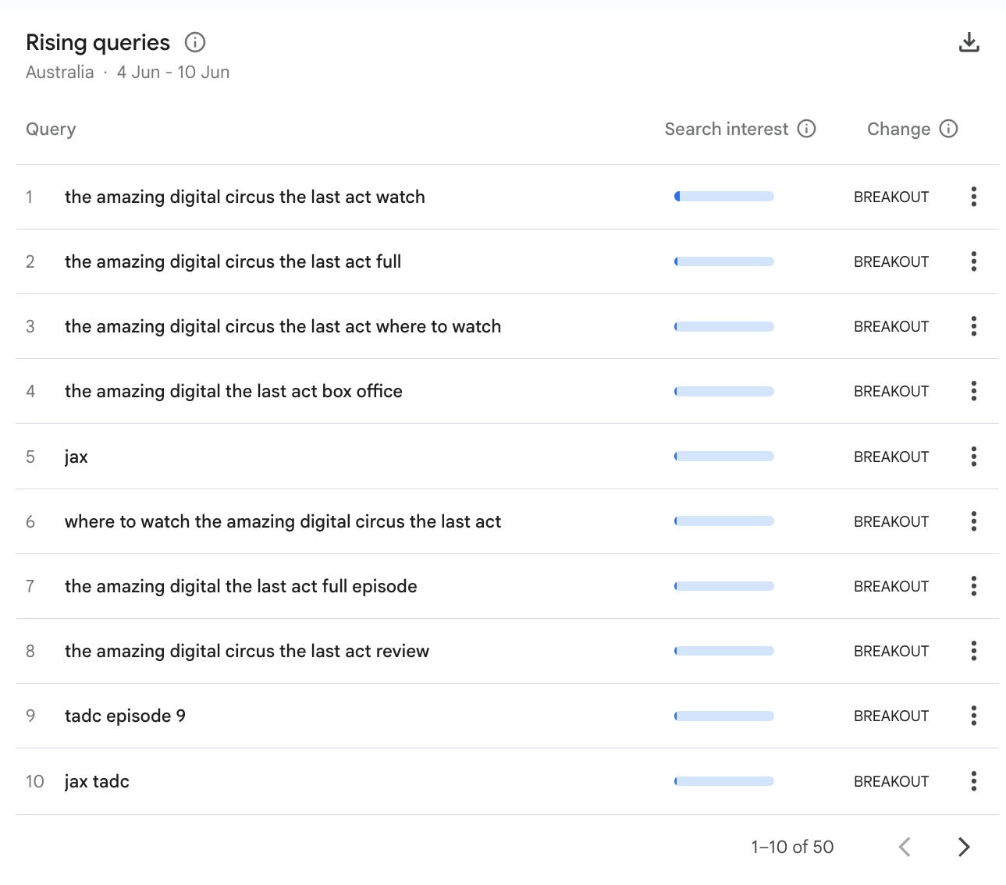Viewport: 1006px width, 885px height.
Task: Open more options for 'jax tadc' row
Action: click(973, 781)
